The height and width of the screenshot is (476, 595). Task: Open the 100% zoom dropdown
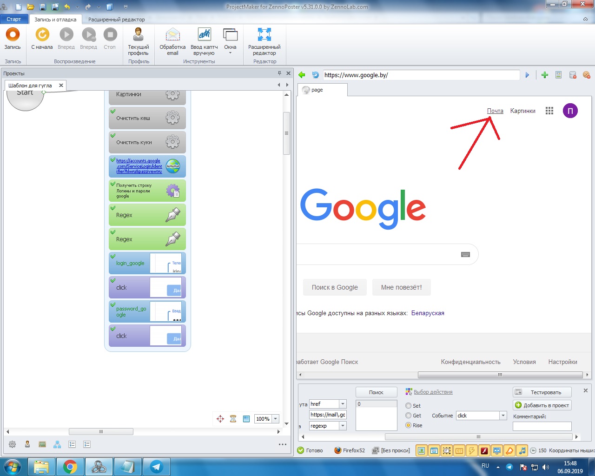(275, 419)
